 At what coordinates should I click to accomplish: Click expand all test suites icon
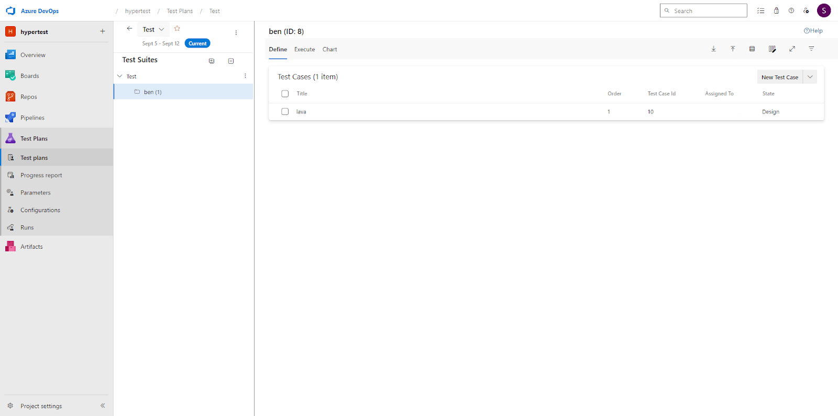212,61
